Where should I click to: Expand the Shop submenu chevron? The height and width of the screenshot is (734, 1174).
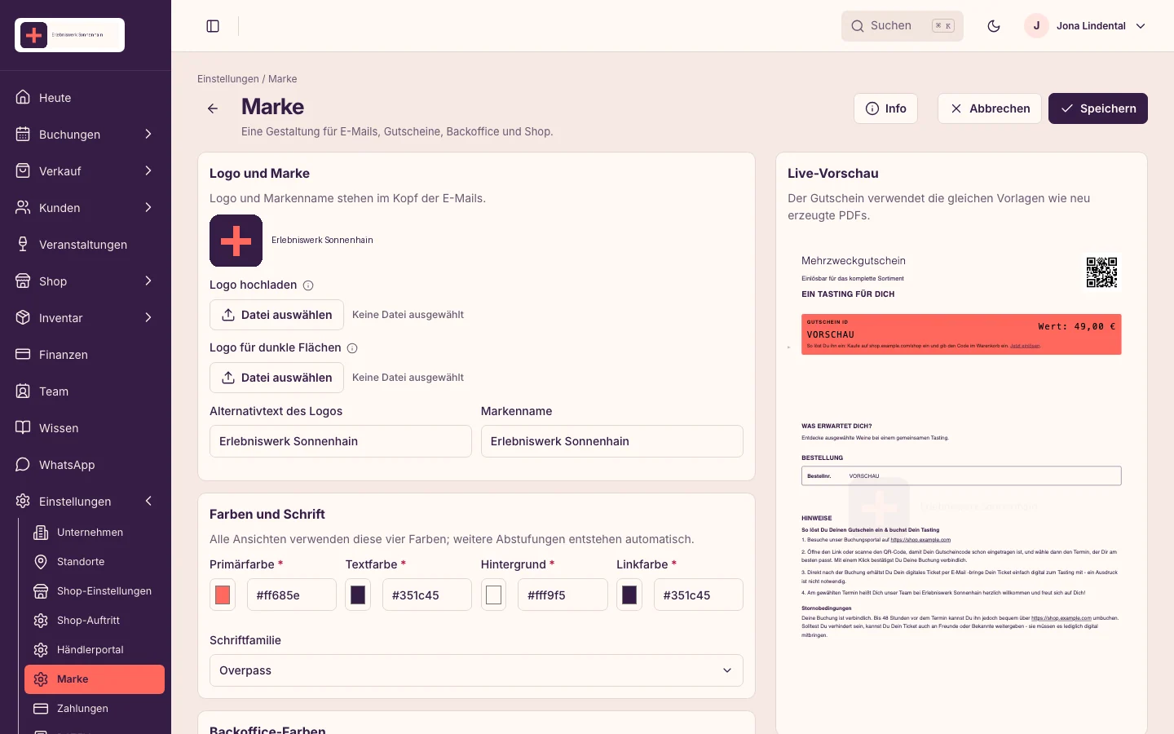coord(148,281)
